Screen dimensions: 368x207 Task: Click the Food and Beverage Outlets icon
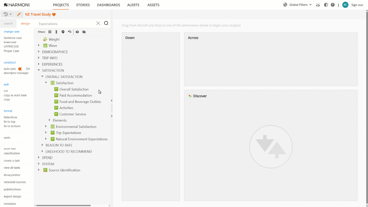pyautogui.click(x=56, y=101)
